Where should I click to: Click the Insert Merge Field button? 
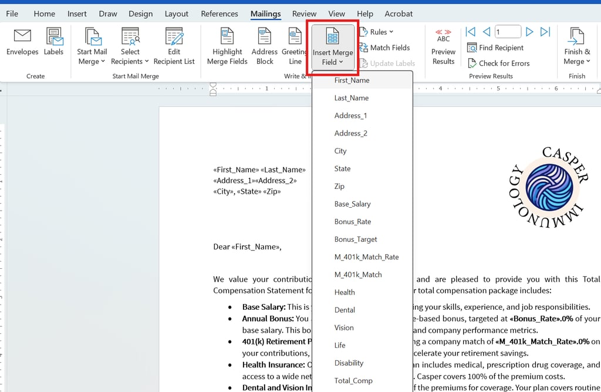pos(332,47)
